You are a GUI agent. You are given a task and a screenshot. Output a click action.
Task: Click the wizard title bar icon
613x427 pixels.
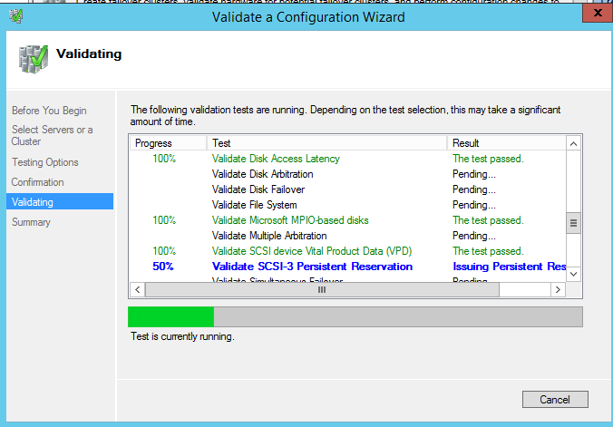[15, 16]
